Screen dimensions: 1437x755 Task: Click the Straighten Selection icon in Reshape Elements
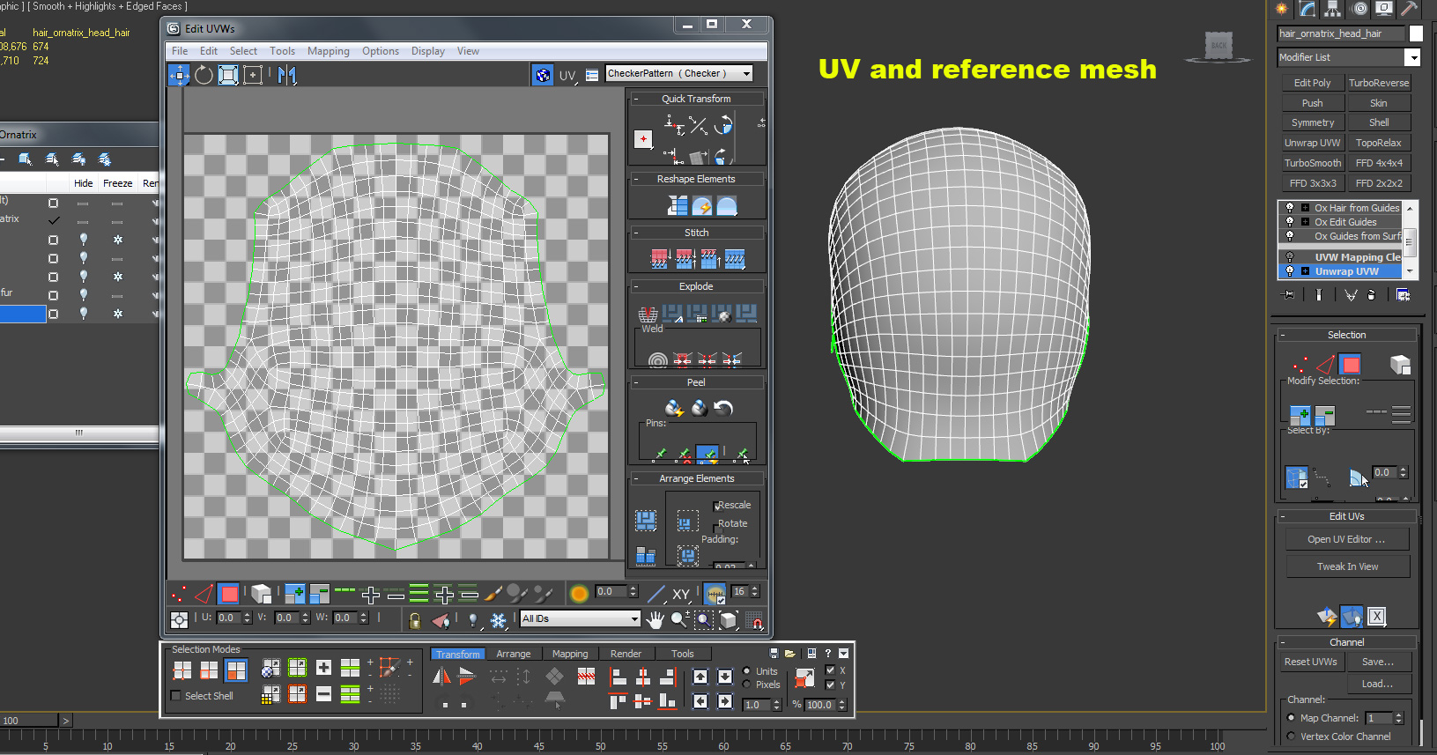tap(678, 206)
